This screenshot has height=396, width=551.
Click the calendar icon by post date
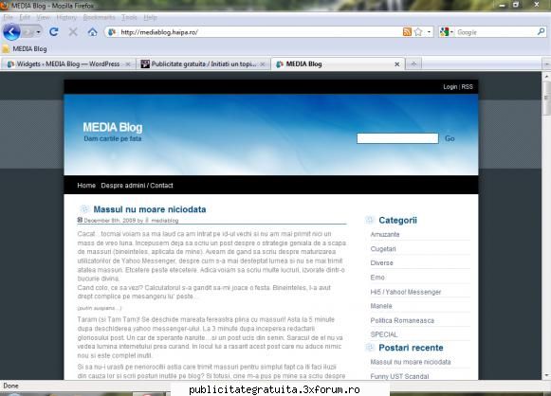(x=80, y=220)
